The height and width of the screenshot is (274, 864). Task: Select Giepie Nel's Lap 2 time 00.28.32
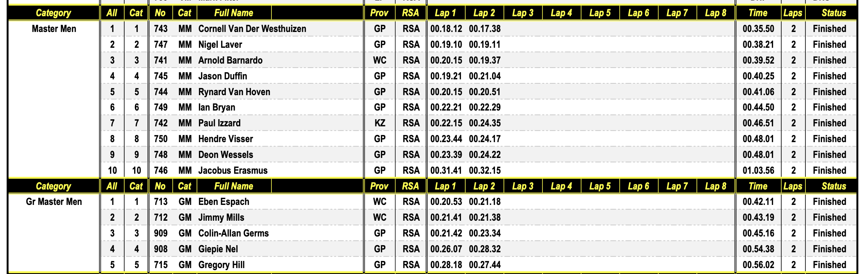(485, 249)
